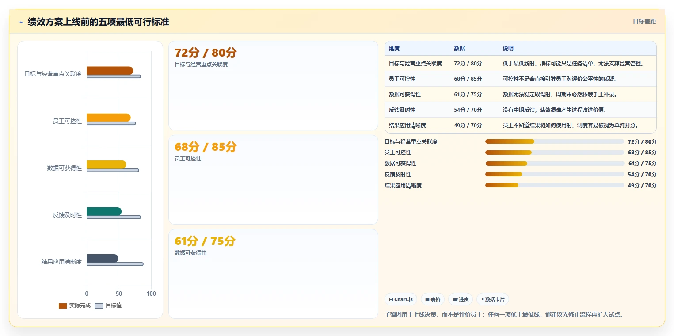Click the 68分 / 85分 progress bar for 员工可控性
674x336 pixels.
555,153
